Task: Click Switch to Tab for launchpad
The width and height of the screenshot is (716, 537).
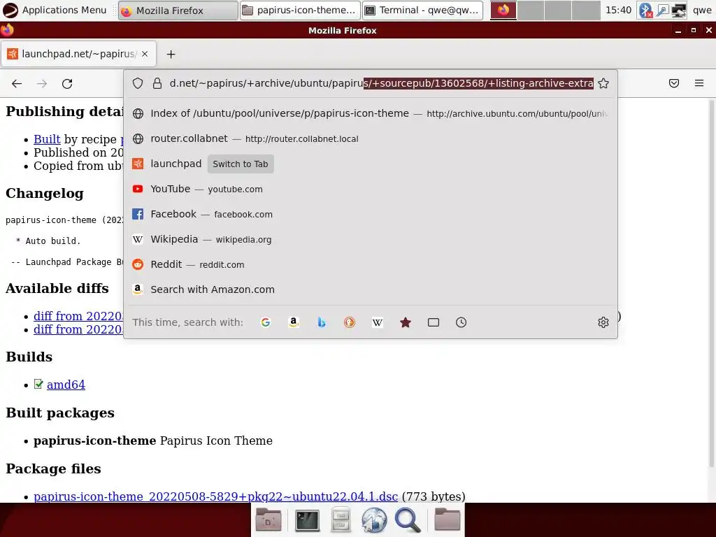Action: point(241,164)
